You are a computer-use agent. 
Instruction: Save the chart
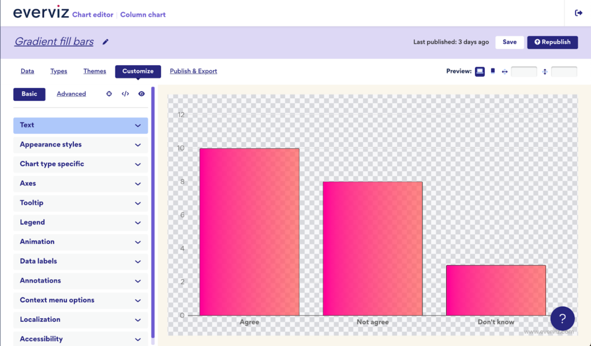point(509,42)
